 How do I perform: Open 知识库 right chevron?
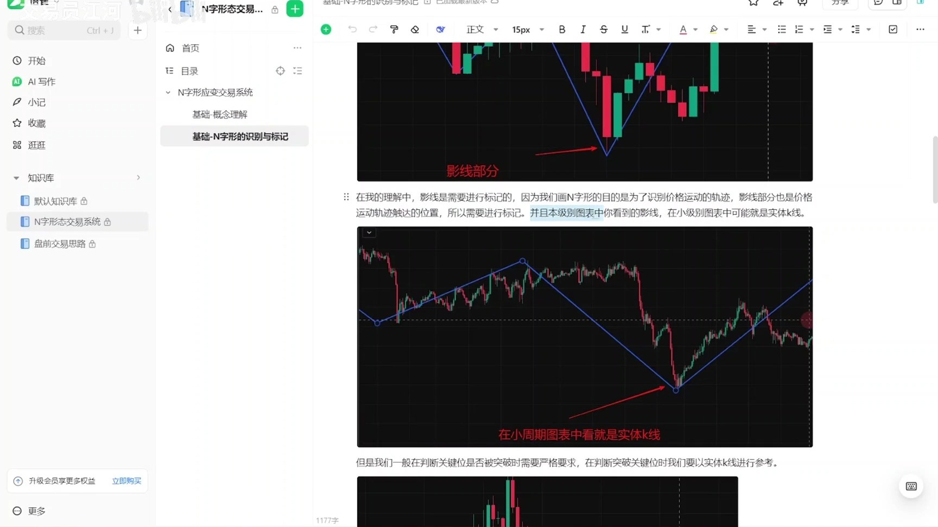coord(138,177)
